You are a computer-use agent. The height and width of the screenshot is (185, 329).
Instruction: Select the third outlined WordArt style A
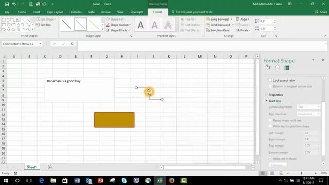tap(168, 25)
